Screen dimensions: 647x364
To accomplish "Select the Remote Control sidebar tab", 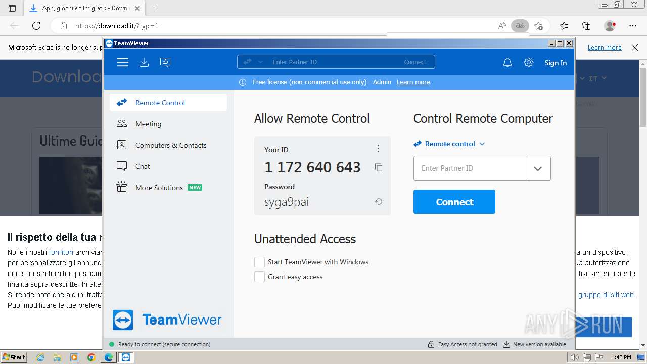I will click(168, 103).
